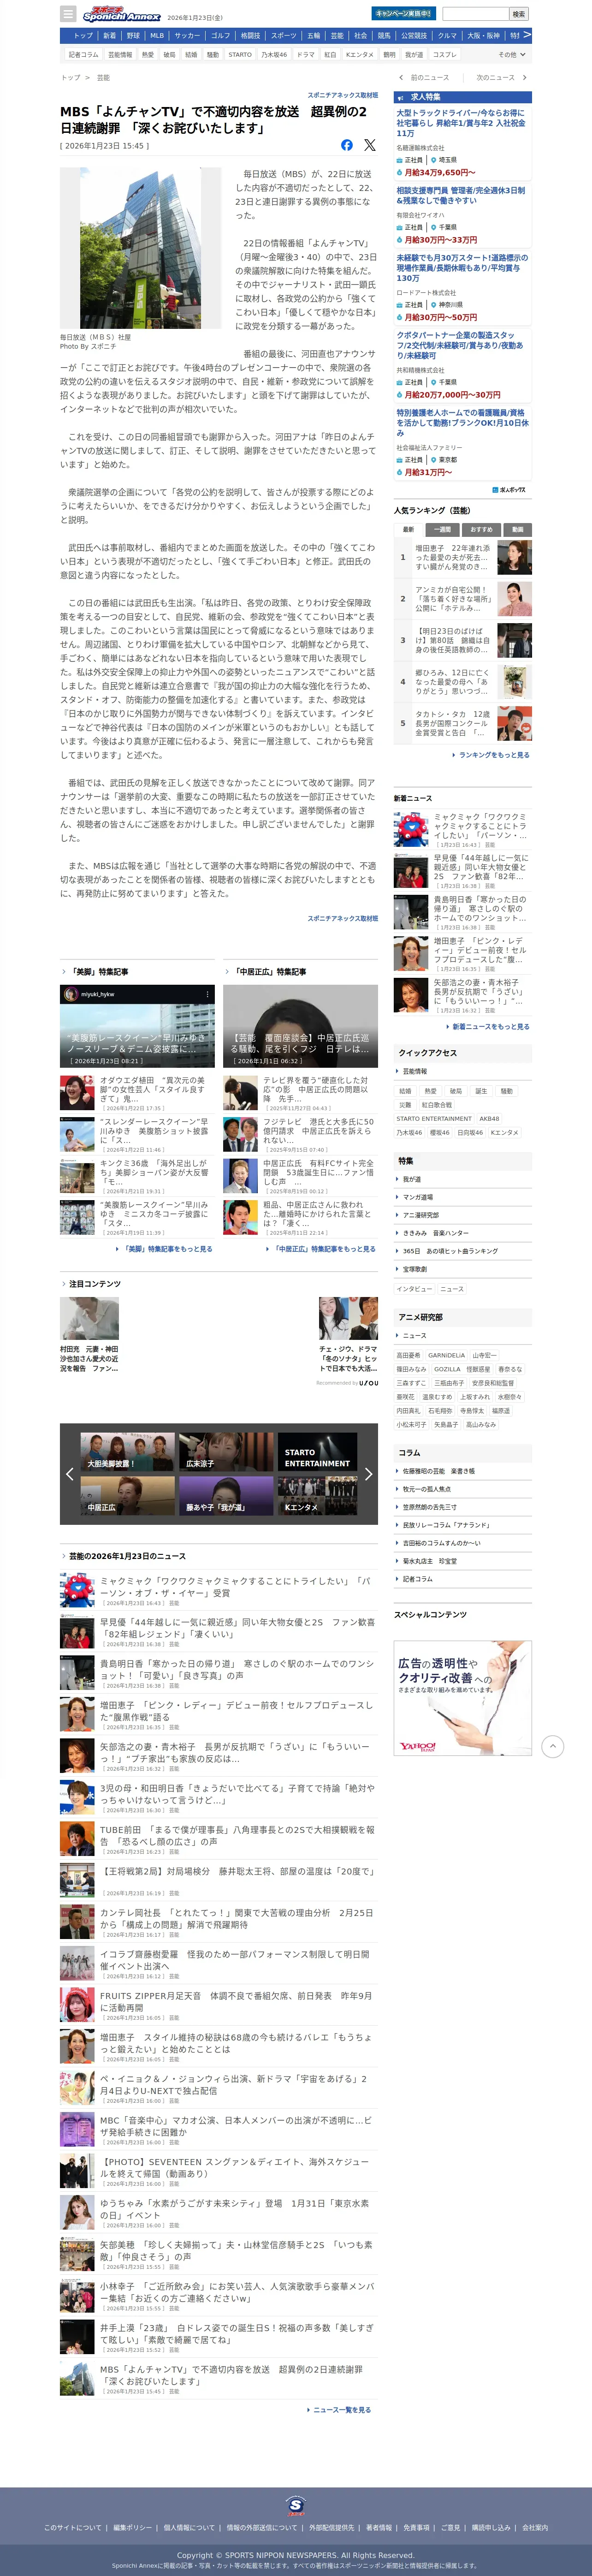Click the 免責事項 footer link
This screenshot has width=592, height=2576.
(416, 2527)
